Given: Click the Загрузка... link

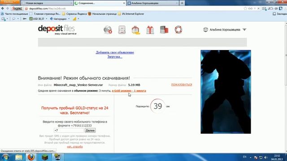Looking at the screenshot, I should pos(115,57).
